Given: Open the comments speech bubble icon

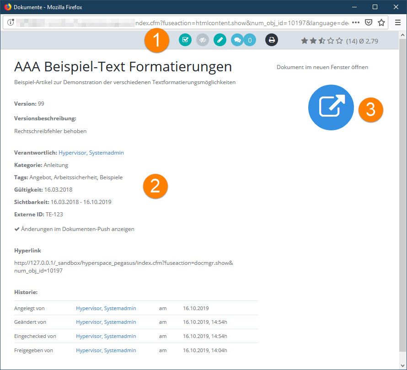Looking at the screenshot, I should (x=237, y=40).
